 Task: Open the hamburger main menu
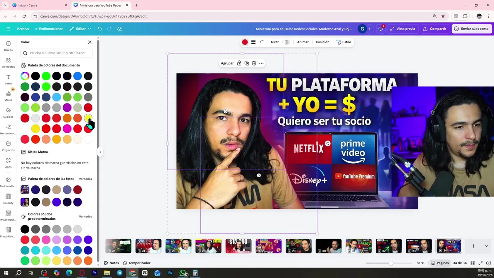tap(8, 29)
